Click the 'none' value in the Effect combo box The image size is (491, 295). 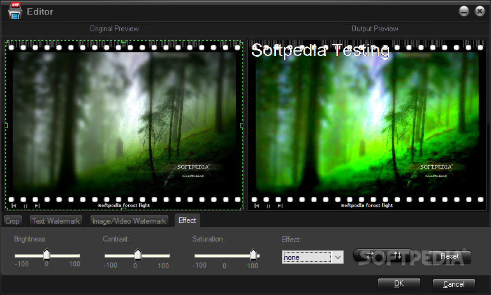[x=307, y=257]
